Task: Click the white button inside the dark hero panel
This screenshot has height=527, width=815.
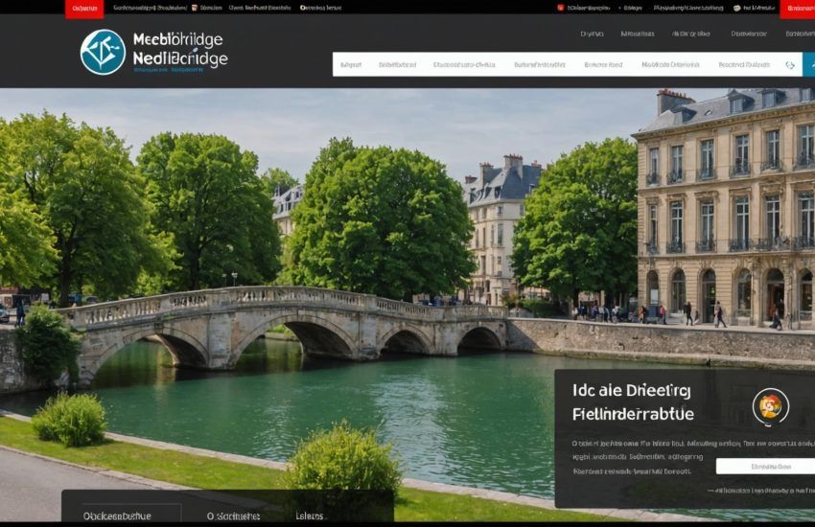Action: coord(765,467)
